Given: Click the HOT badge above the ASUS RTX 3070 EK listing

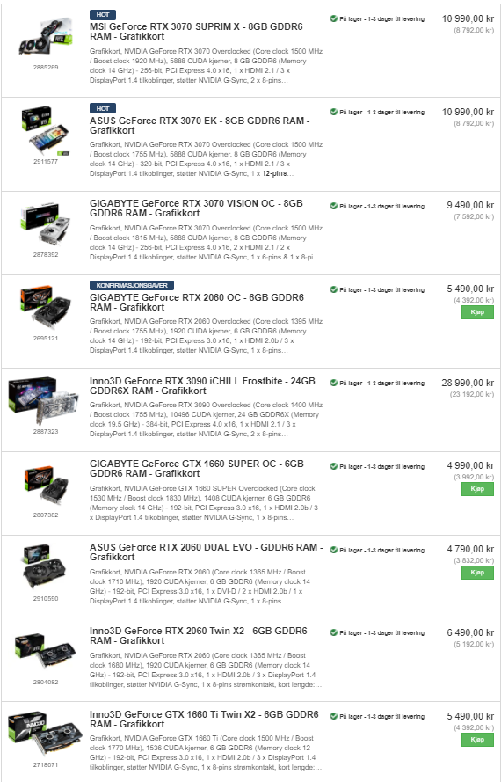Looking at the screenshot, I should tap(103, 108).
